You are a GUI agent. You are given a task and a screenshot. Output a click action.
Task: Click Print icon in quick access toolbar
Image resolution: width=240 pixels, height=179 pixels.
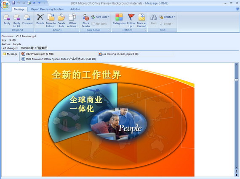tap(29, 3)
